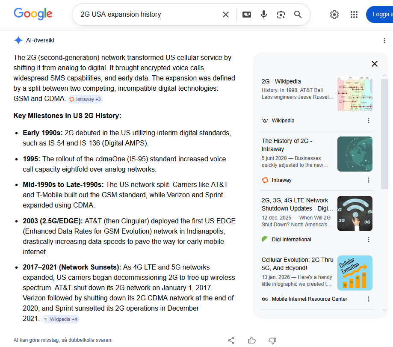Screen dimensions: 393x347
Task: Close the sources side panel
Action: pos(375,64)
